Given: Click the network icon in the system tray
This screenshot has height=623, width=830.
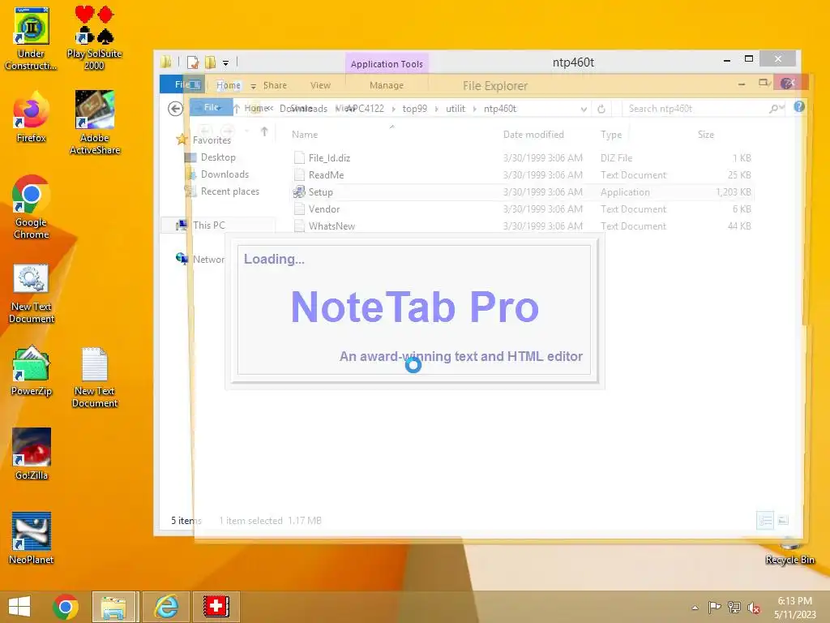Looking at the screenshot, I should click(734, 608).
